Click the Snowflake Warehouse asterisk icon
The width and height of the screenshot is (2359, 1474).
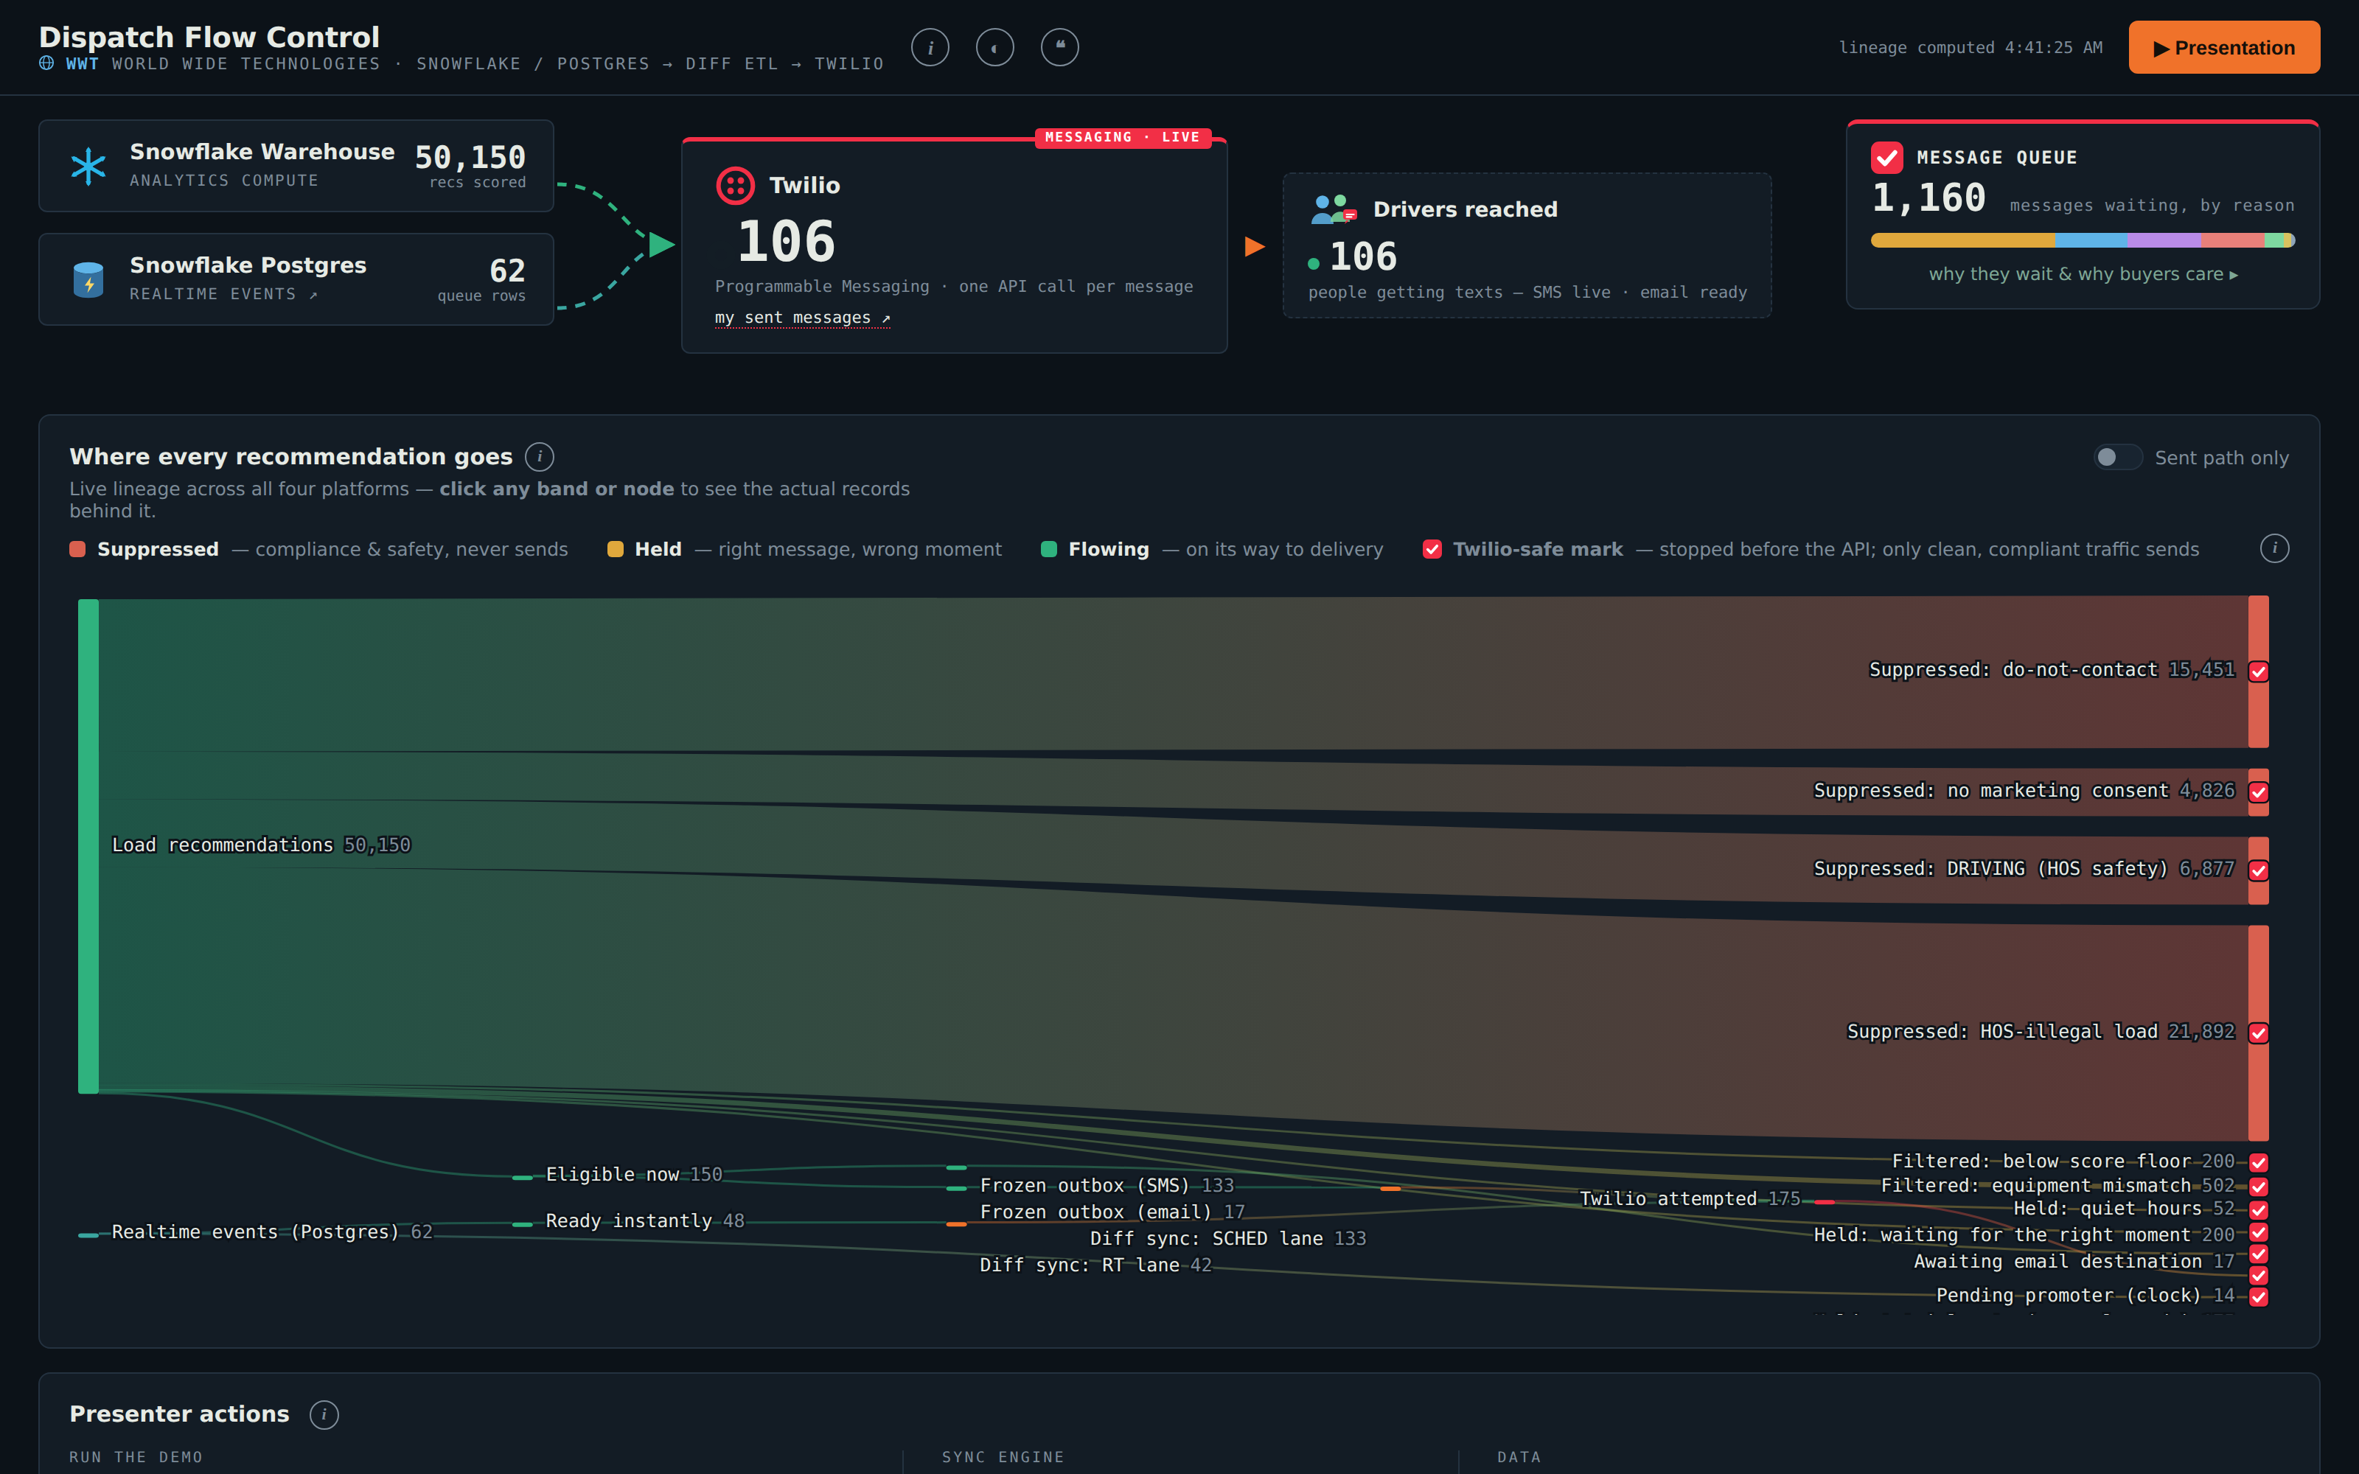point(88,166)
